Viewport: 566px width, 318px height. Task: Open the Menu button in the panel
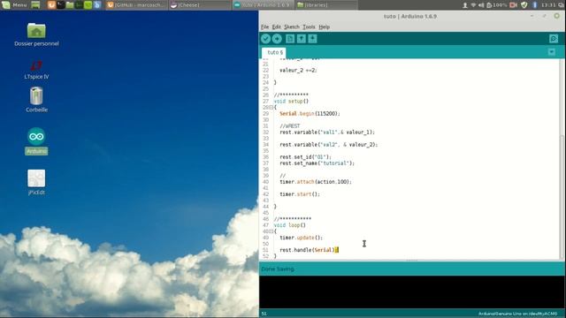coord(14,5)
